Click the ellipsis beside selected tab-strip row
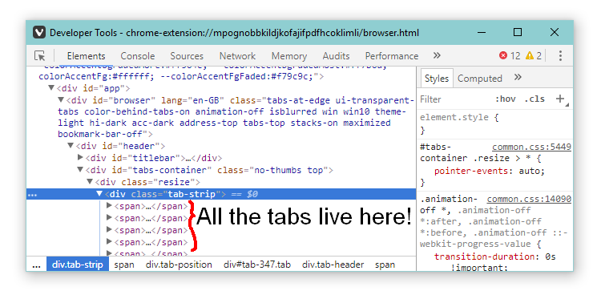Image resolution: width=601 pixels, height=303 pixels. 33,196
